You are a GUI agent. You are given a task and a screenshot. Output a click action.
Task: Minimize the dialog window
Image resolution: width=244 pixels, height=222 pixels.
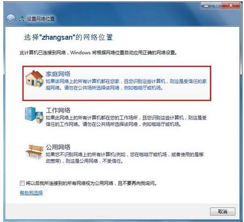pos(206,6)
